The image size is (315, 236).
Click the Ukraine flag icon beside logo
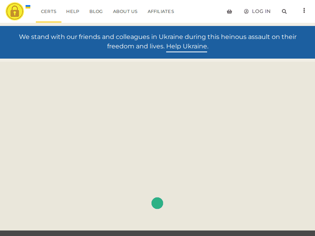click(x=28, y=7)
